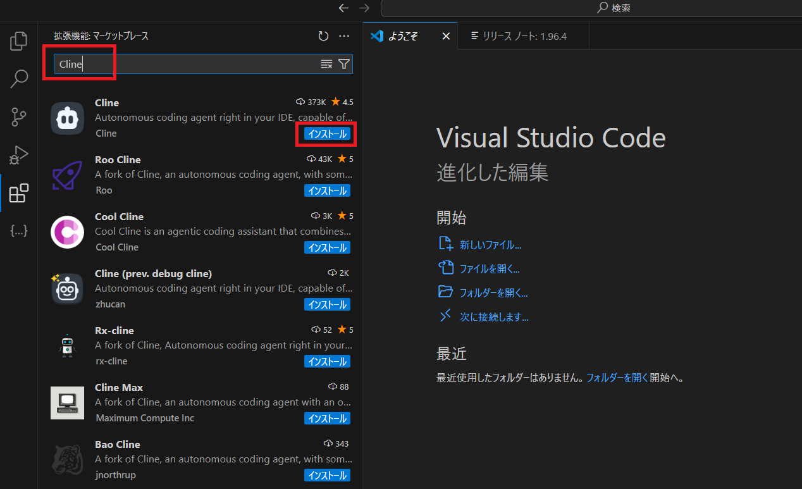
Task: Select the Search icon in the sidebar
Action: (18, 78)
